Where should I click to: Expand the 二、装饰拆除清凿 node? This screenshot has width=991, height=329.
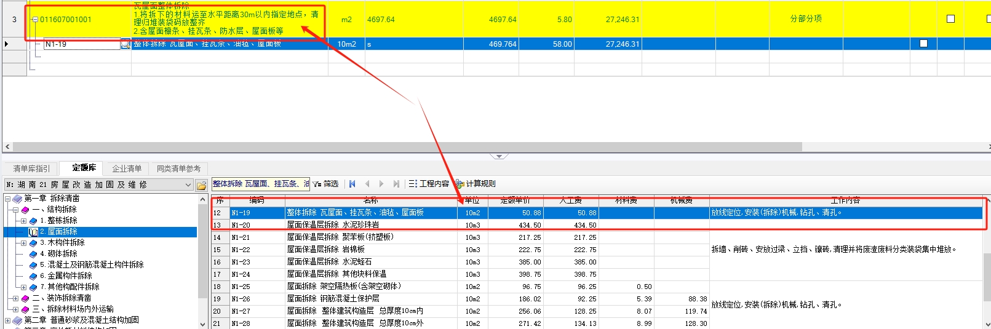pyautogui.click(x=15, y=298)
